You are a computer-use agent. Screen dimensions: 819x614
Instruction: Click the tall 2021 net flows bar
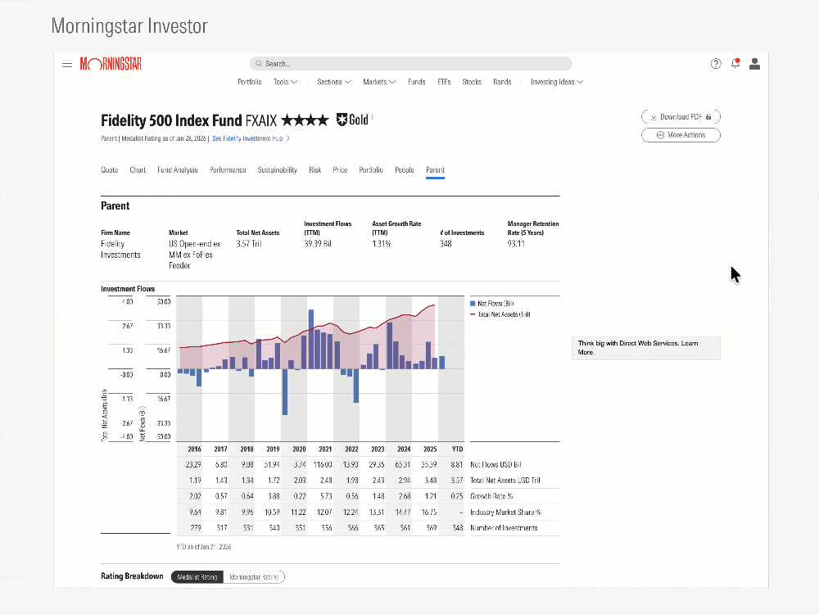[x=311, y=340]
